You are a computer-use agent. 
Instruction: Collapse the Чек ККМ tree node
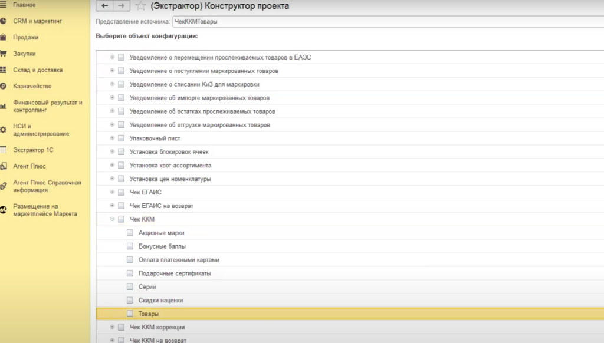tap(112, 219)
